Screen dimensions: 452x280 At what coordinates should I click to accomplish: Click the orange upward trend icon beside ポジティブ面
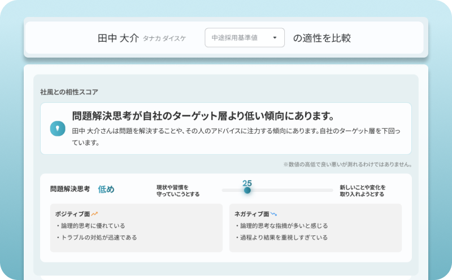pyautogui.click(x=94, y=214)
